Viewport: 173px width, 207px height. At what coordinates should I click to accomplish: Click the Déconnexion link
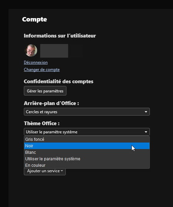click(36, 62)
